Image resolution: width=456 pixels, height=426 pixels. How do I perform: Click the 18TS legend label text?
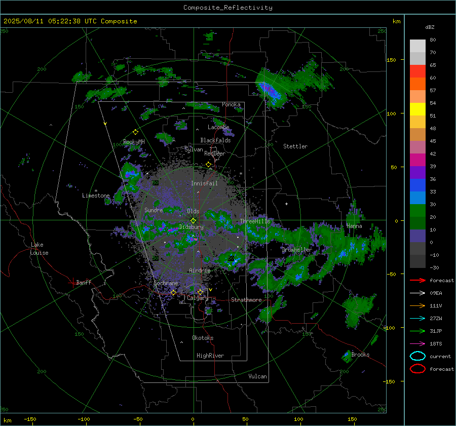click(x=436, y=344)
